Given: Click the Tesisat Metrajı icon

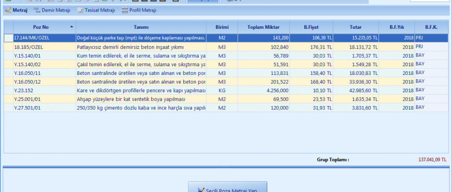Looking at the screenshot, I should click(81, 10).
